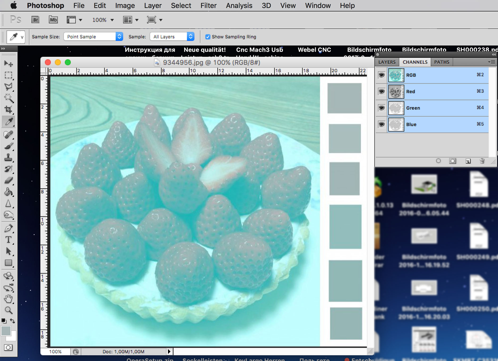Image resolution: width=498 pixels, height=361 pixels.
Task: Select the Crop tool
Action: tap(8, 110)
